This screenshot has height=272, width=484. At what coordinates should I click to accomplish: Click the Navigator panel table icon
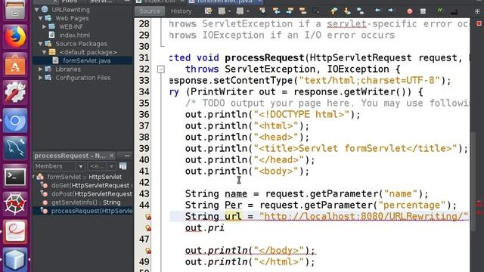[x=123, y=166]
